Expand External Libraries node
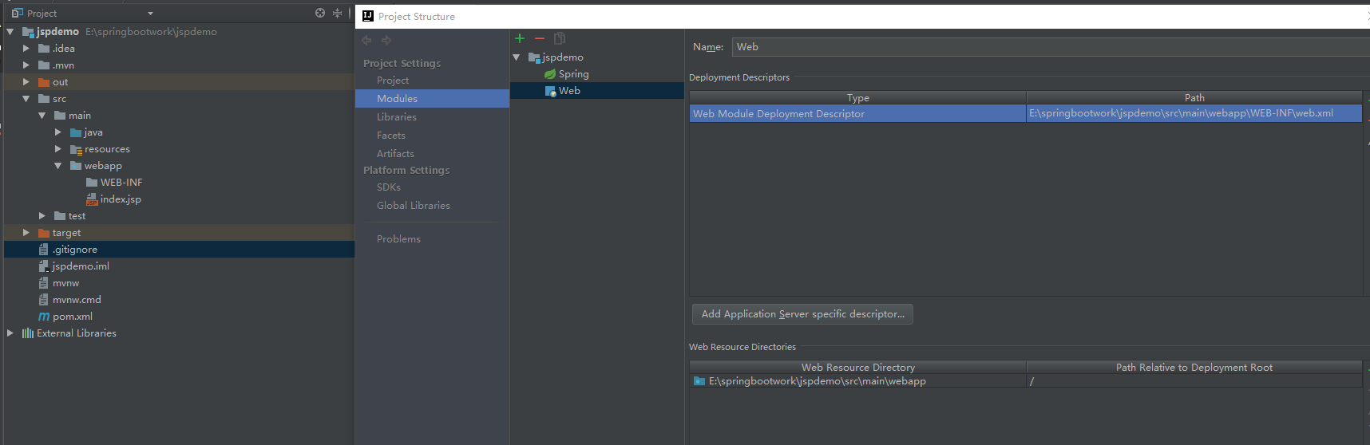Screen dimensions: 1370x445 pyautogui.click(x=10, y=333)
